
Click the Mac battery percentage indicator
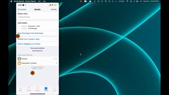click(122, 1)
